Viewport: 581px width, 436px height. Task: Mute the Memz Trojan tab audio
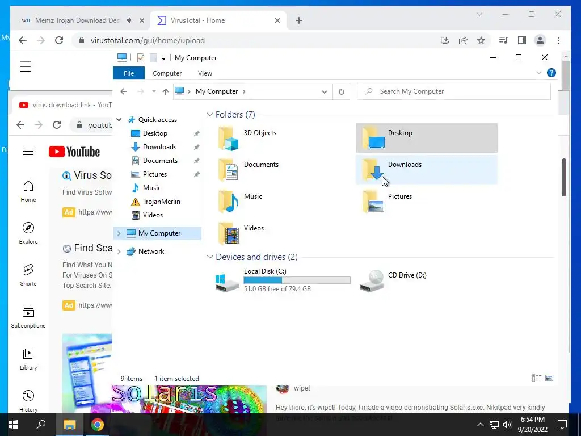pos(129,20)
